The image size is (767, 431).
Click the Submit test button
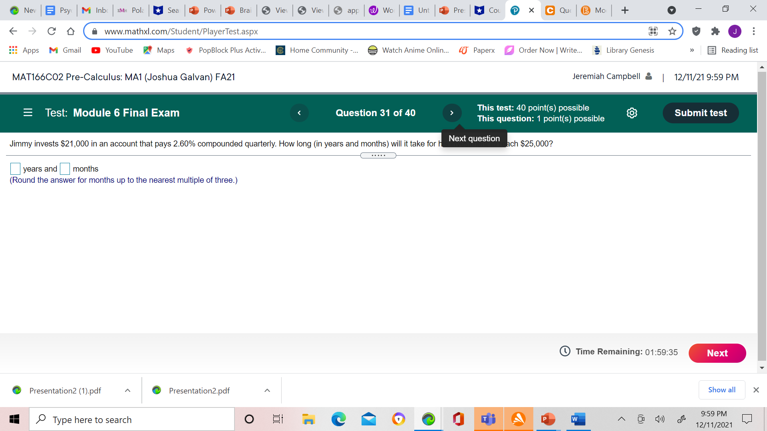click(700, 113)
